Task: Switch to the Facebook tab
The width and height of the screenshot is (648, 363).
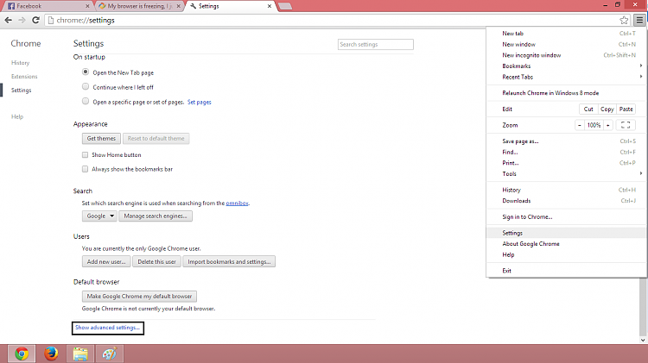Action: tap(47, 6)
